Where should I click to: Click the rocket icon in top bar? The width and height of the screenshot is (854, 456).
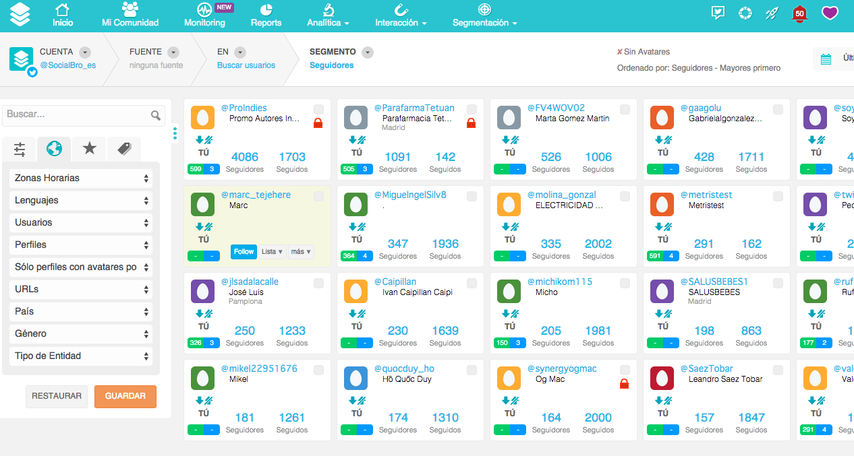point(772,13)
